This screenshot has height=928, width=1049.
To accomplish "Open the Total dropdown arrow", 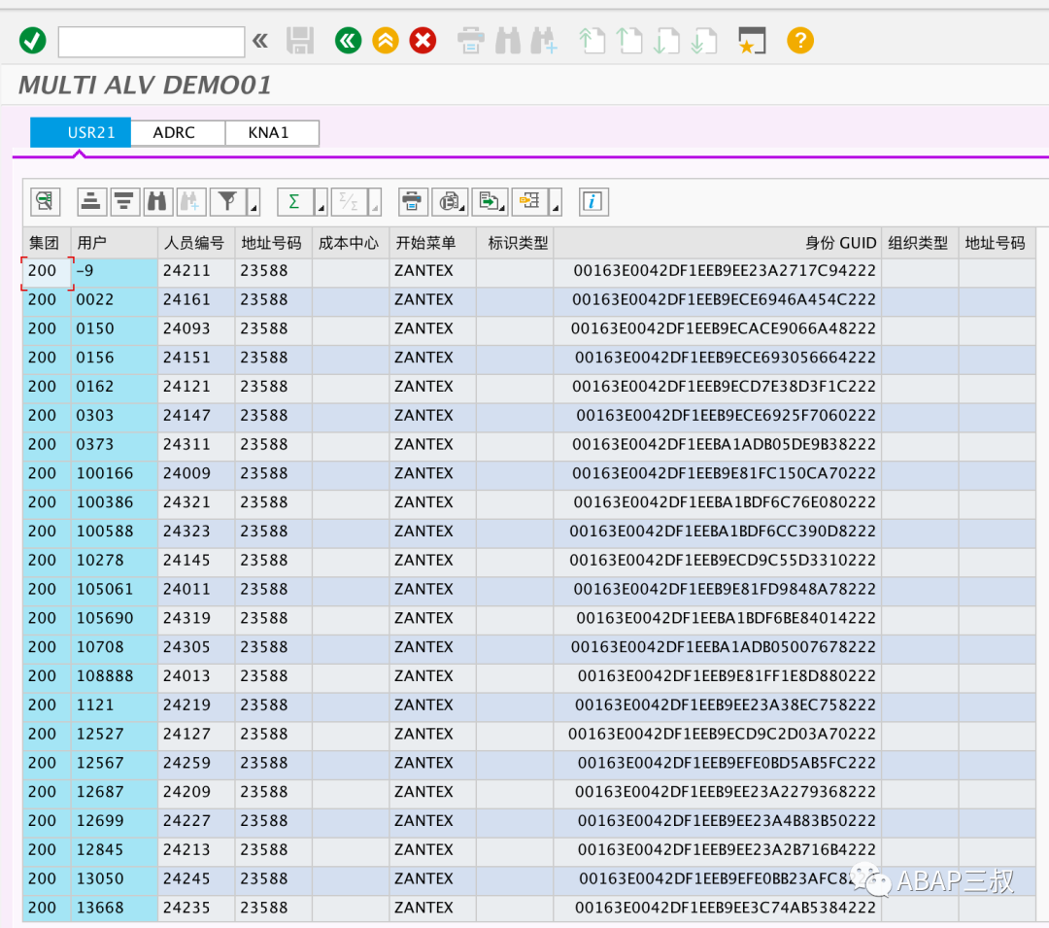I will [x=321, y=202].
